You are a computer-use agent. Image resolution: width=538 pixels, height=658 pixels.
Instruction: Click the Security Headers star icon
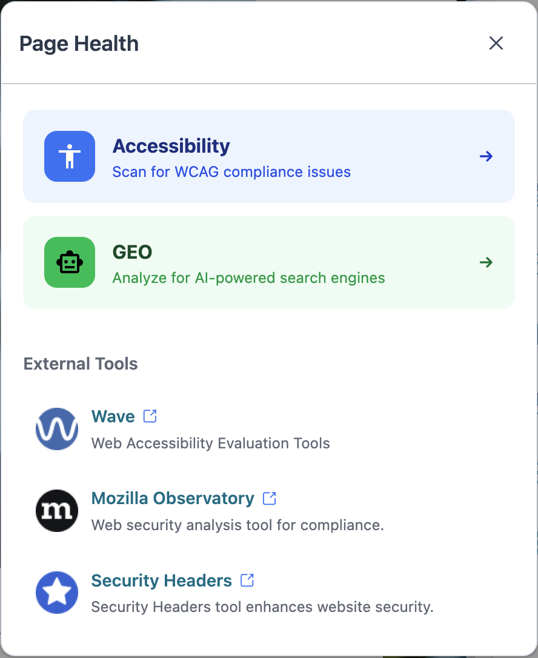coord(57,593)
